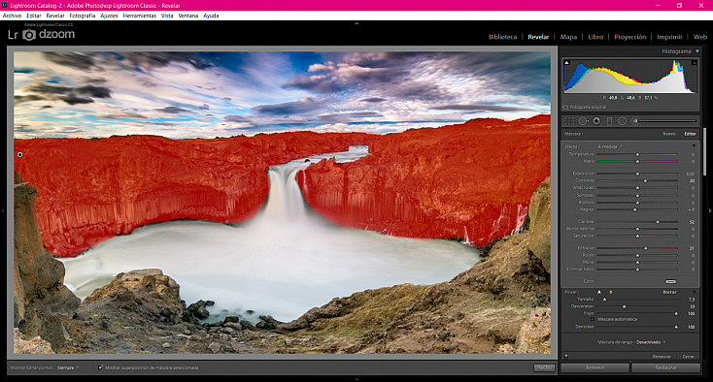Viewport: 713px width, 382px height.
Task: Collapse the Pincel options triangle
Action: pyautogui.click(x=694, y=292)
